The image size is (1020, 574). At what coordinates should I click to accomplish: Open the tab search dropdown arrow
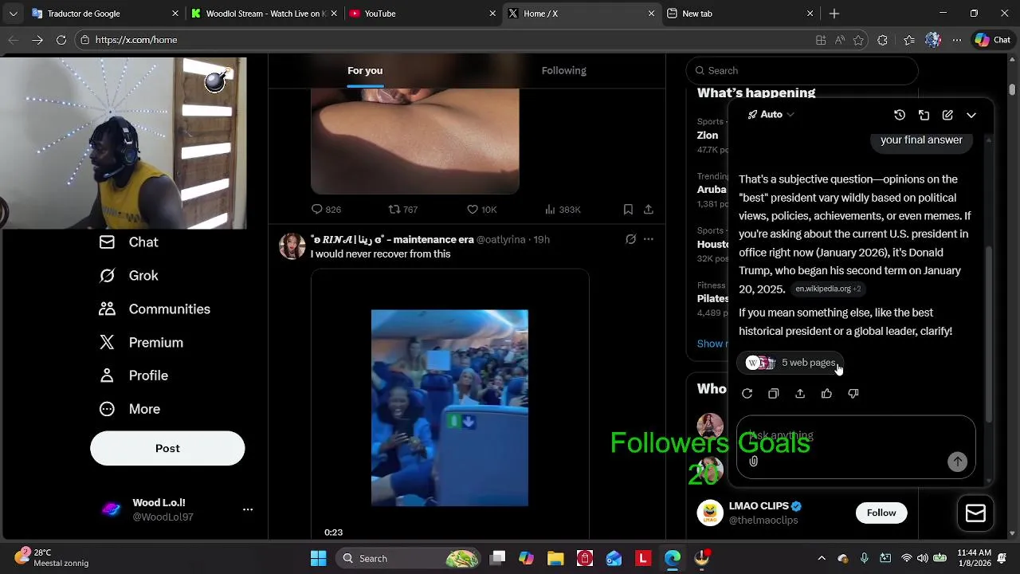tap(13, 14)
